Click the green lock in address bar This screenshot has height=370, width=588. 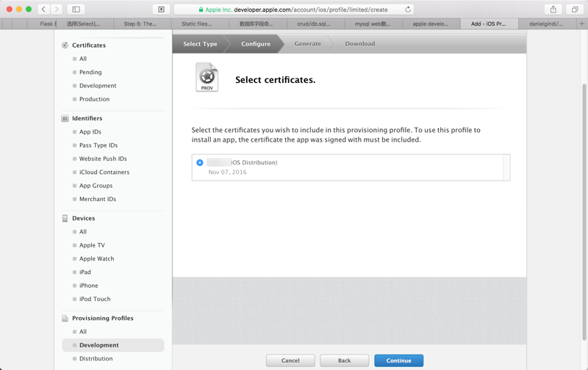201,10
